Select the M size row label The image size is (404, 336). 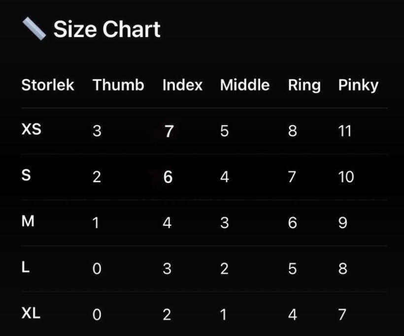[28, 222]
